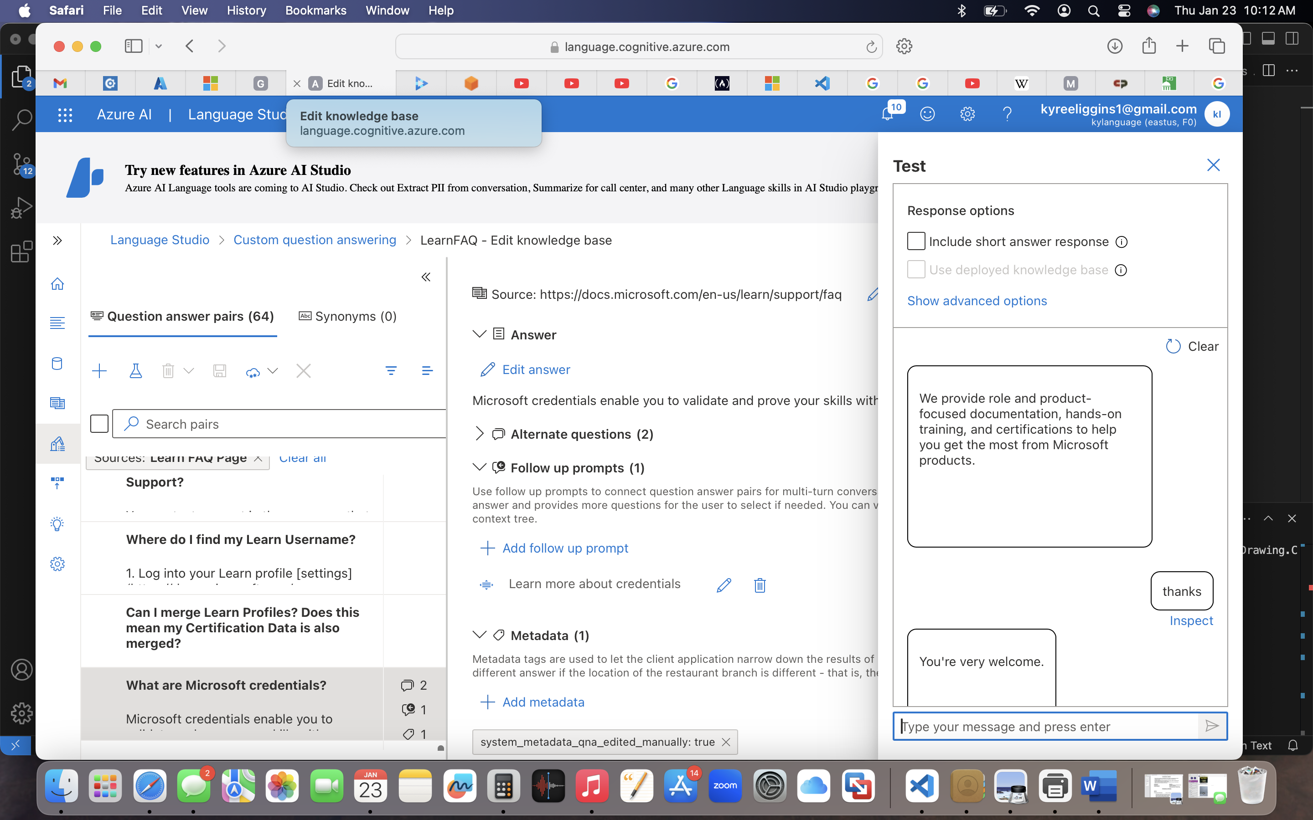1313x820 pixels.
Task: Click Inspect under thanks message
Action: [x=1191, y=620]
